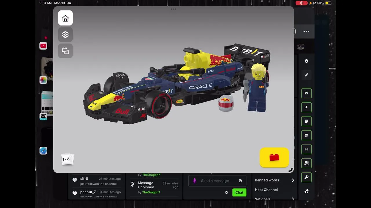Expand the Banned words option
Screen dimensions: 371x208
(274, 180)
